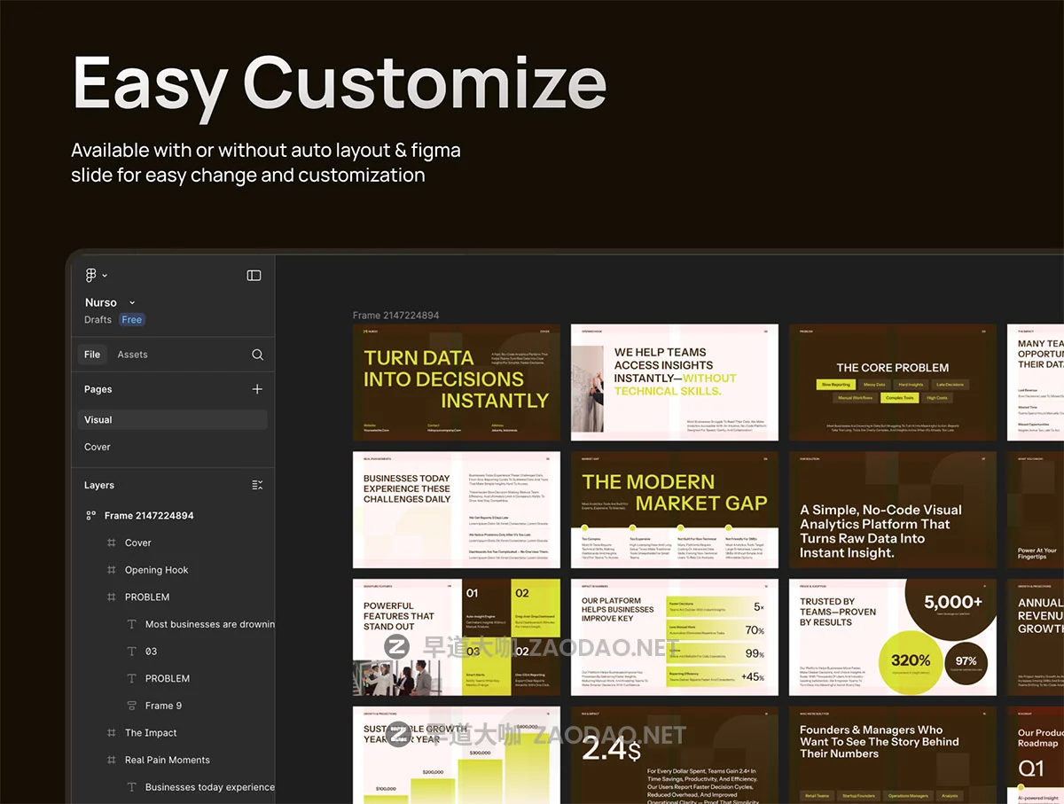Click the frame icon beside Cover layer
1064x804 pixels.
(111, 543)
